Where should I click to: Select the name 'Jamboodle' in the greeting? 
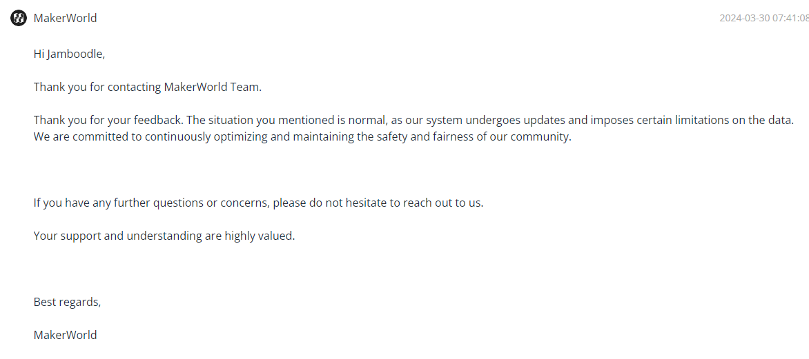(x=75, y=54)
